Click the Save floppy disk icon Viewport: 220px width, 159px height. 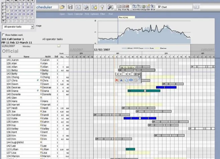click(x=70, y=7)
